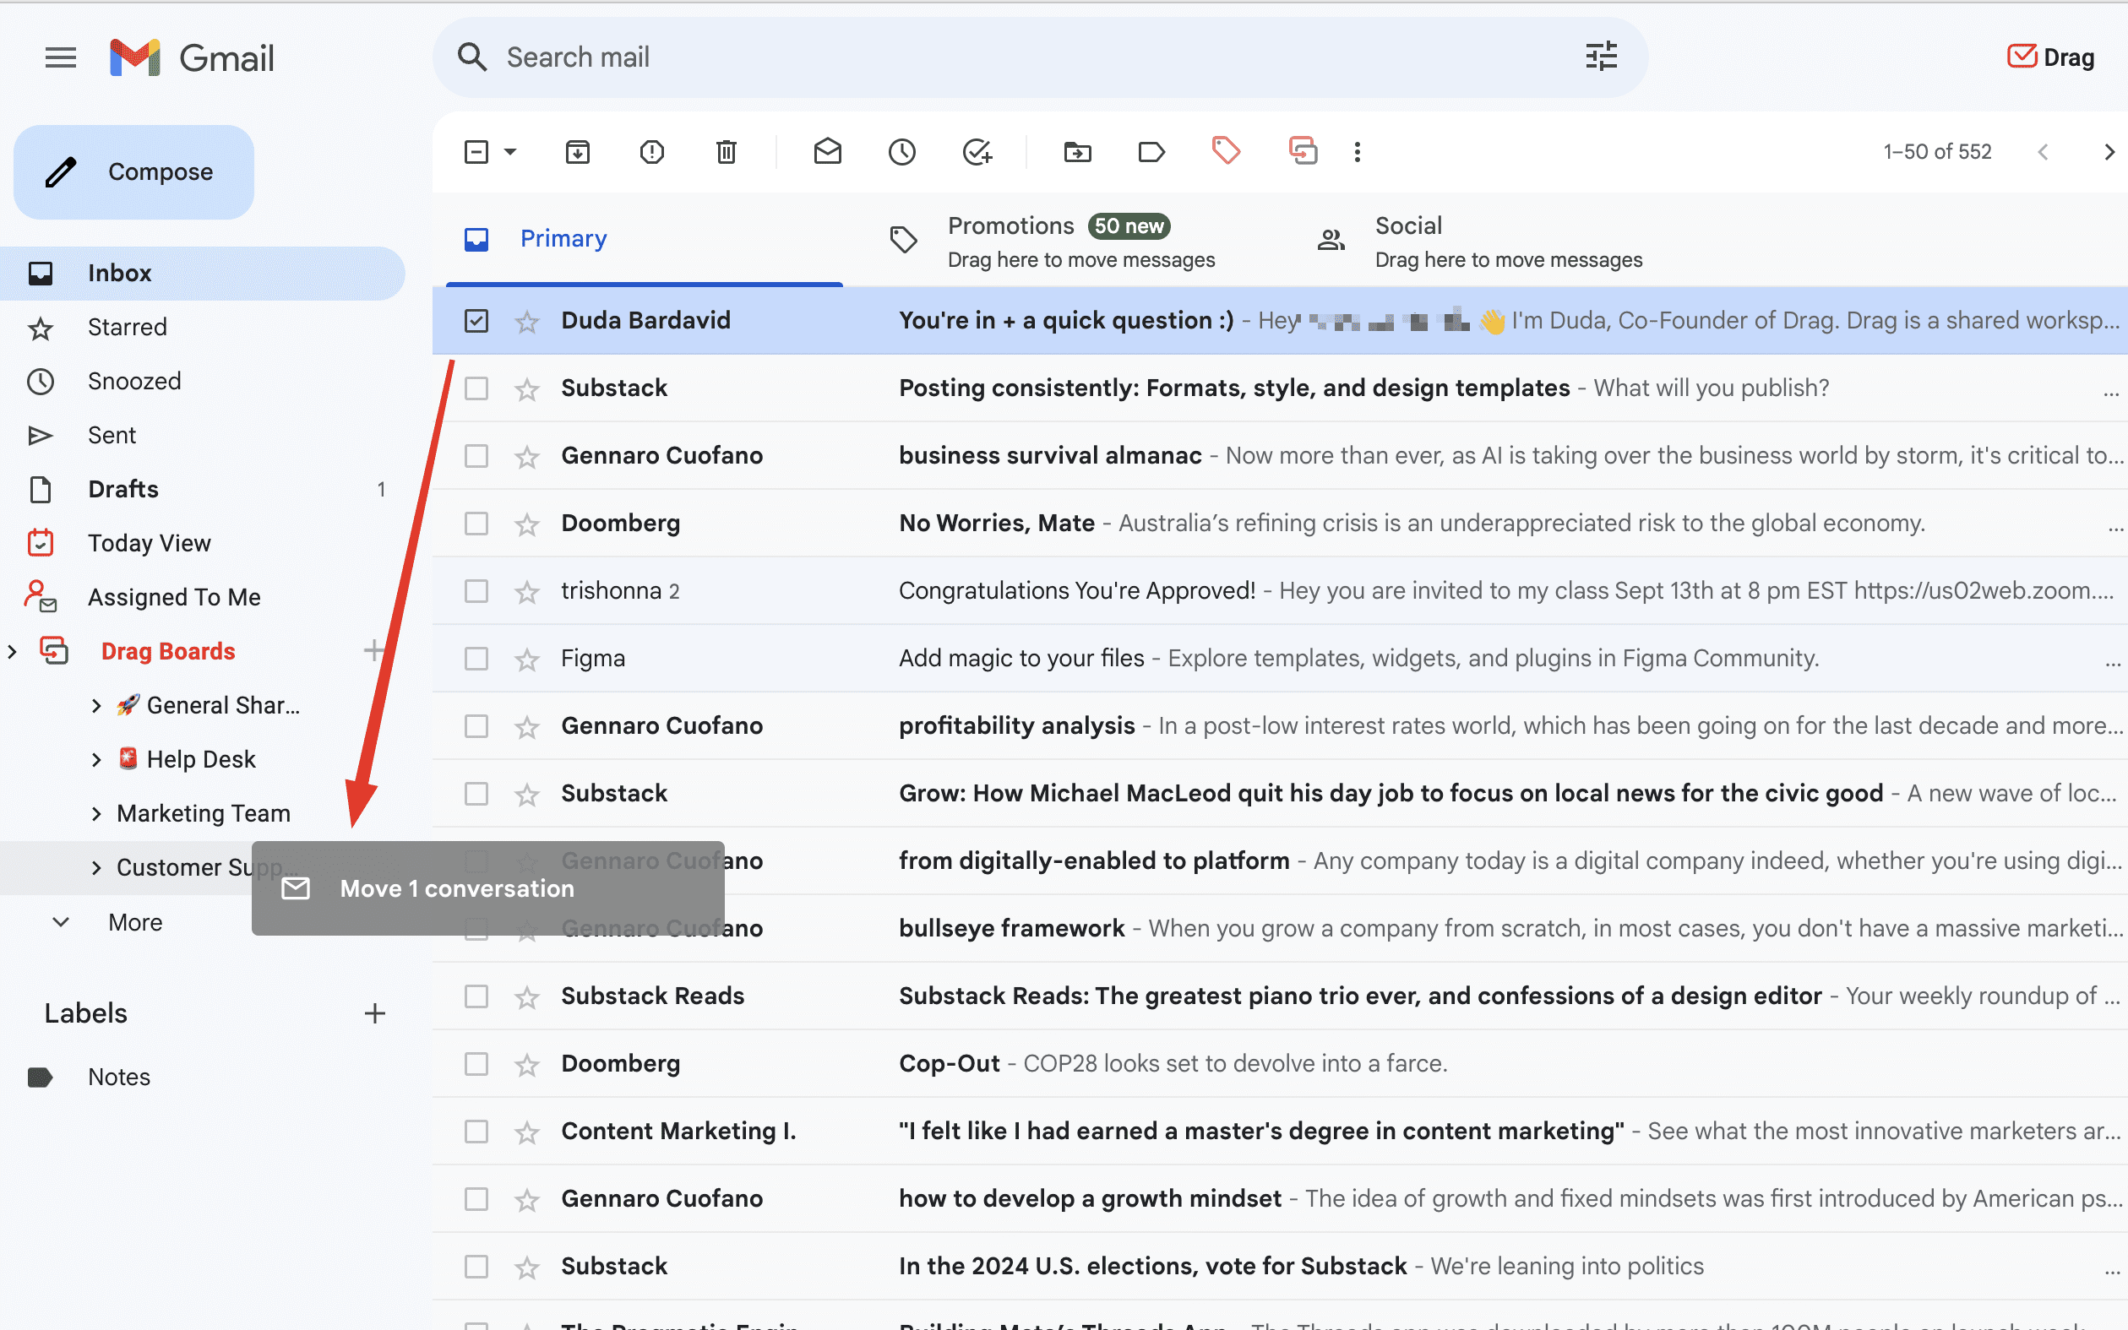Viewport: 2128px width, 1330px height.
Task: Open the Inbox folder
Action: pyautogui.click(x=203, y=274)
